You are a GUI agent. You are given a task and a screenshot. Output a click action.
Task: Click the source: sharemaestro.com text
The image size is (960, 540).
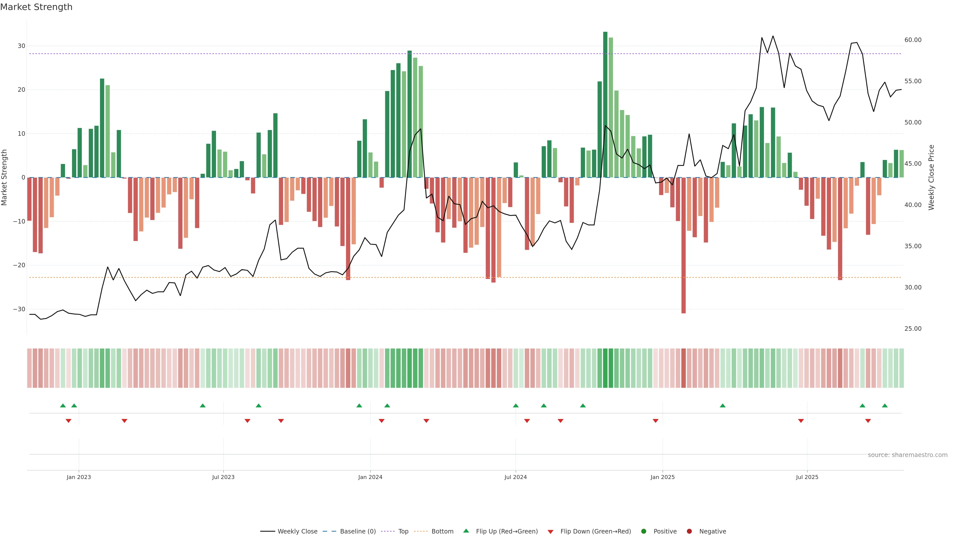(x=907, y=455)
